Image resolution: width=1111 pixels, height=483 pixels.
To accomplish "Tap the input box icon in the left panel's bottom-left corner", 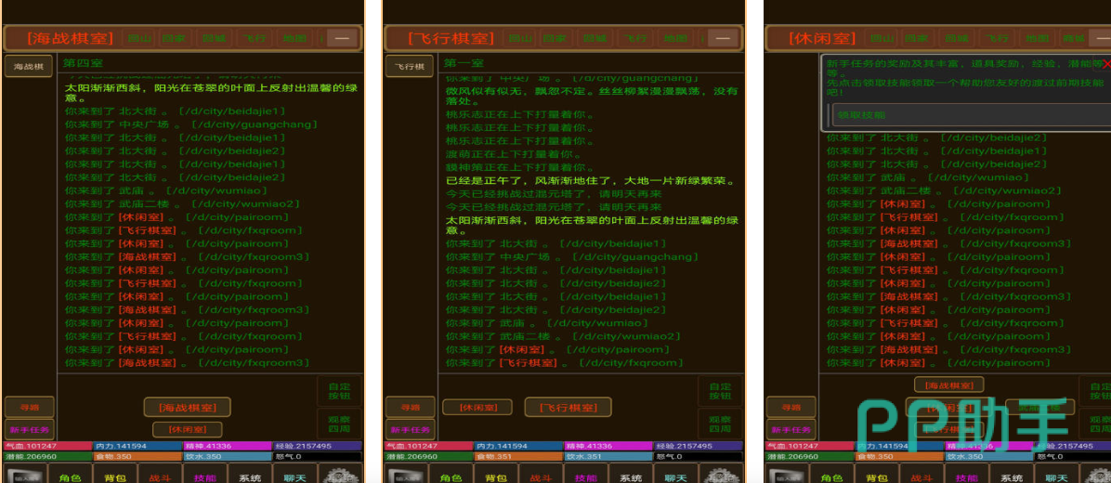I will (25, 476).
